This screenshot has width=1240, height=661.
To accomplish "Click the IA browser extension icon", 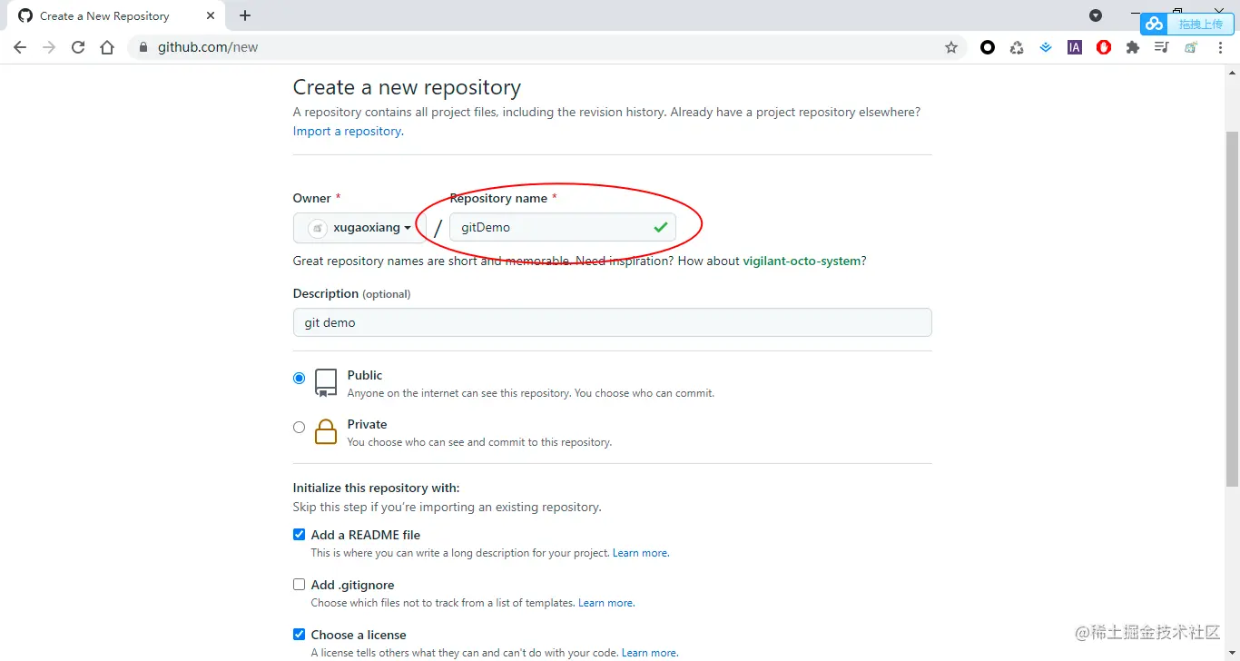I will 1075,47.
